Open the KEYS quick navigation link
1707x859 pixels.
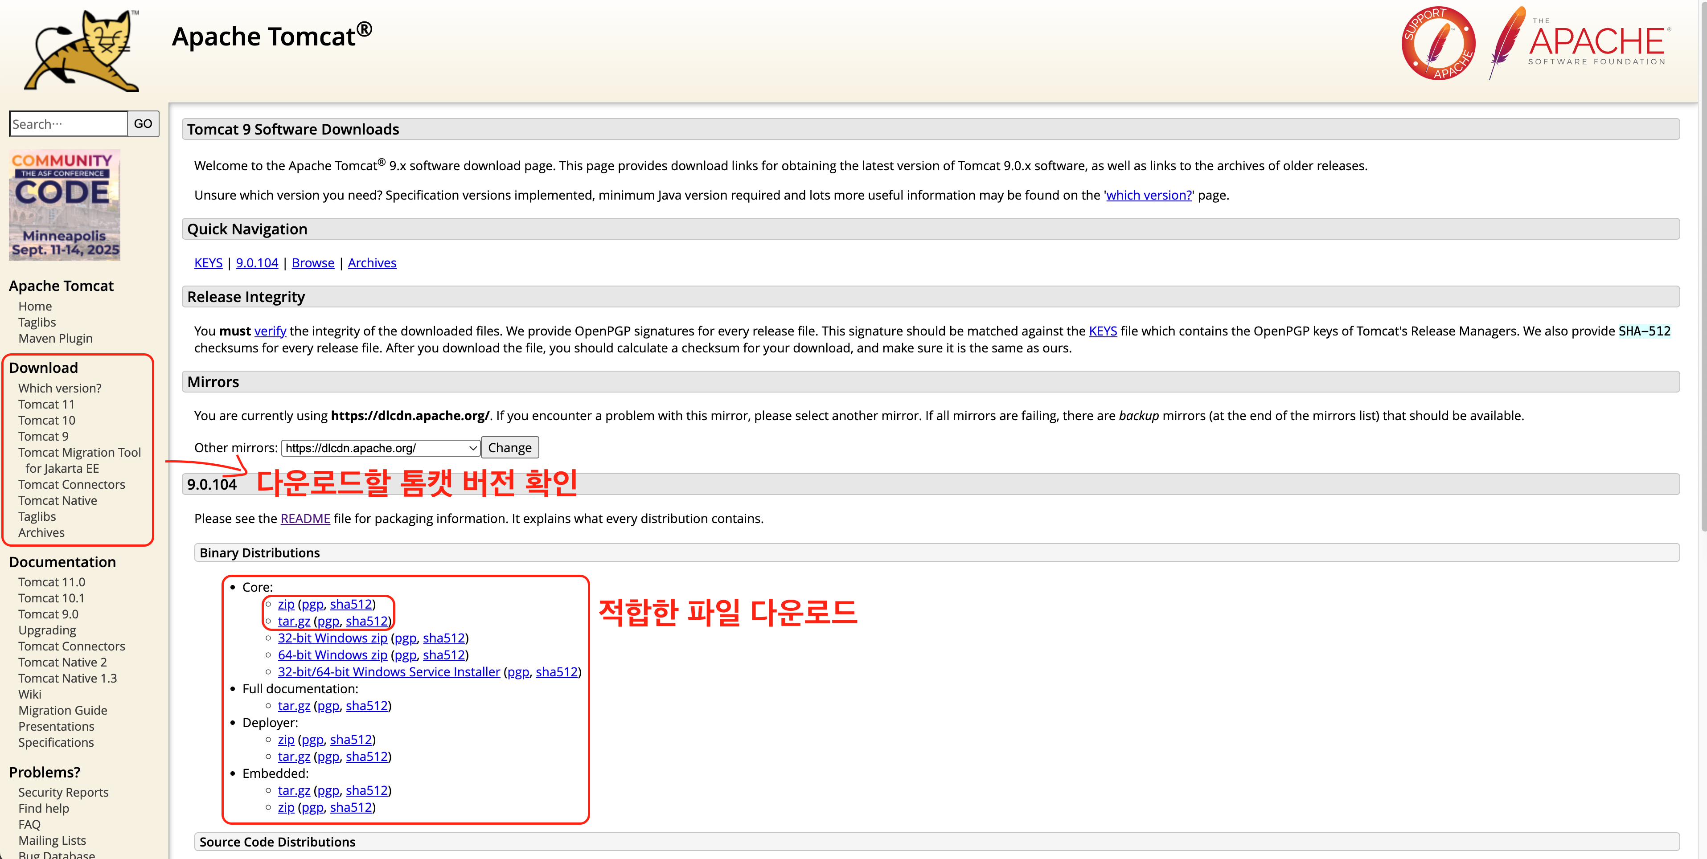click(x=208, y=263)
